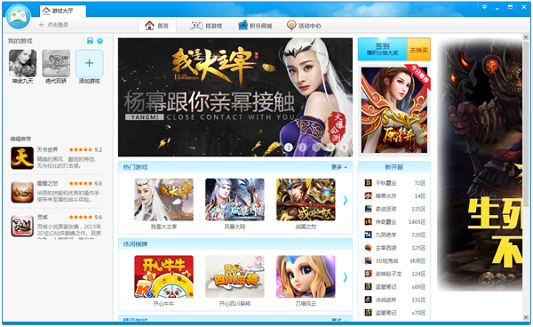This screenshot has width=533, height=327.
Task: Open the 积分商城 points mall tab
Action: pyautogui.click(x=255, y=26)
